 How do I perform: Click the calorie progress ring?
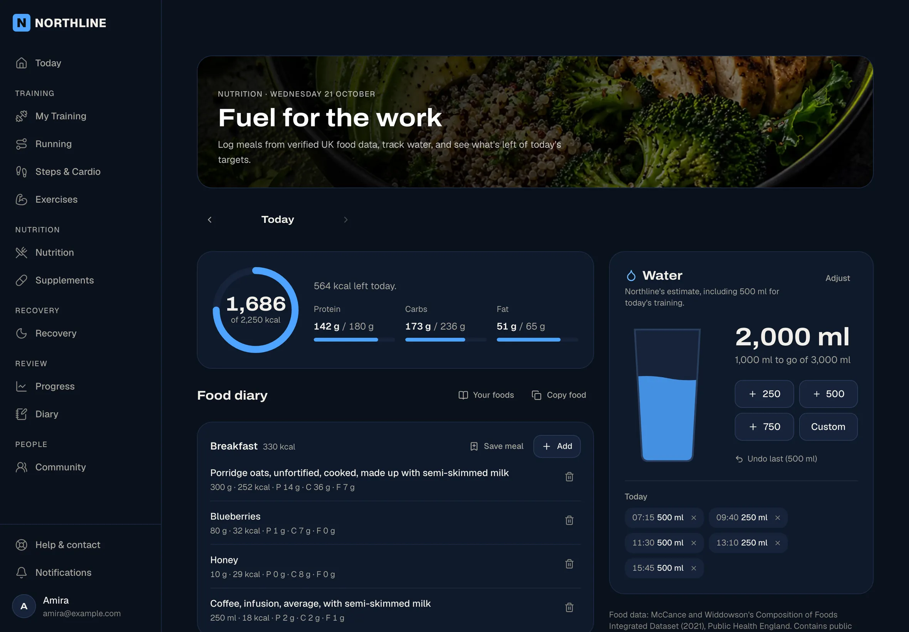point(256,310)
